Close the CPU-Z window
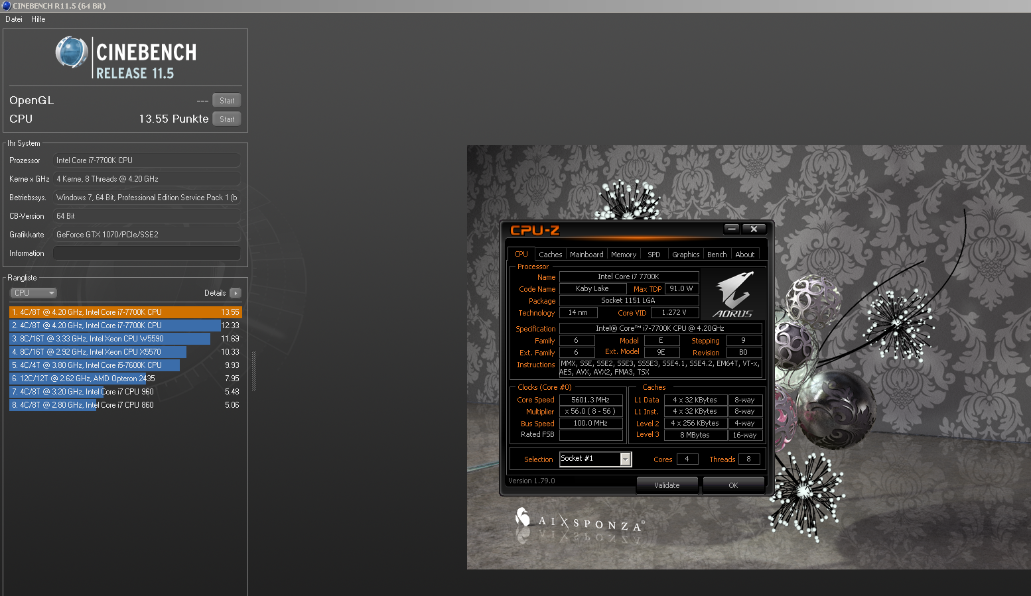The height and width of the screenshot is (596, 1031). tap(754, 229)
